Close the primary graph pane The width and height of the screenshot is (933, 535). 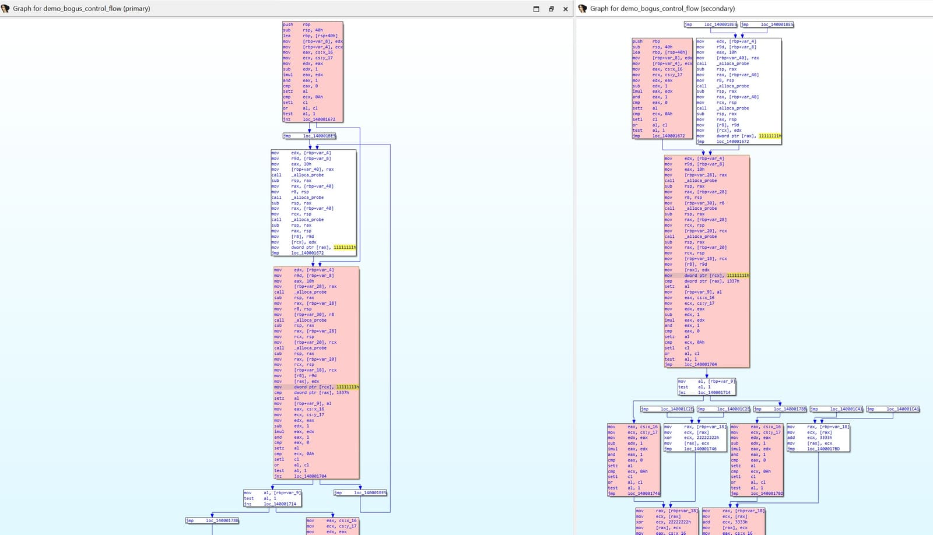(x=566, y=9)
